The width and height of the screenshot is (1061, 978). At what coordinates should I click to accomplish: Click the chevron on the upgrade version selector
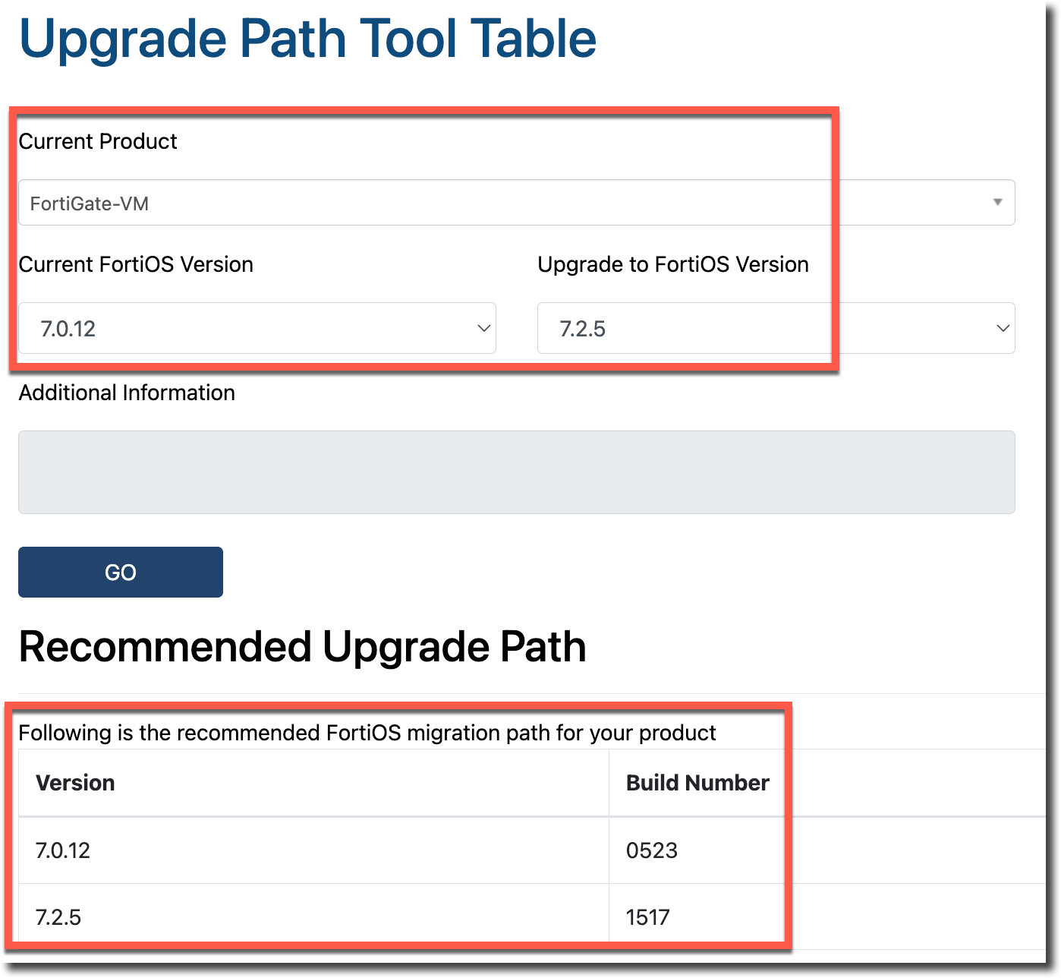tap(1003, 328)
